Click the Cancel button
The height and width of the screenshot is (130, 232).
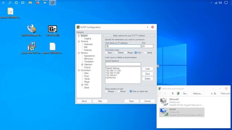click(147, 101)
